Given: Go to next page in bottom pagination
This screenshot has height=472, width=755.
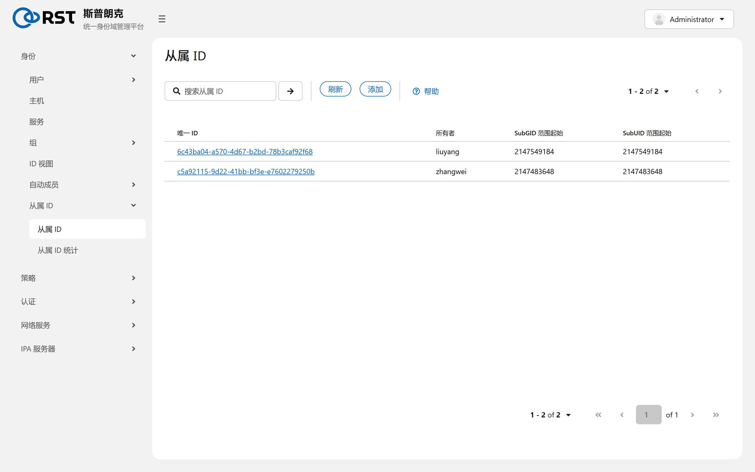Looking at the screenshot, I should pos(692,415).
